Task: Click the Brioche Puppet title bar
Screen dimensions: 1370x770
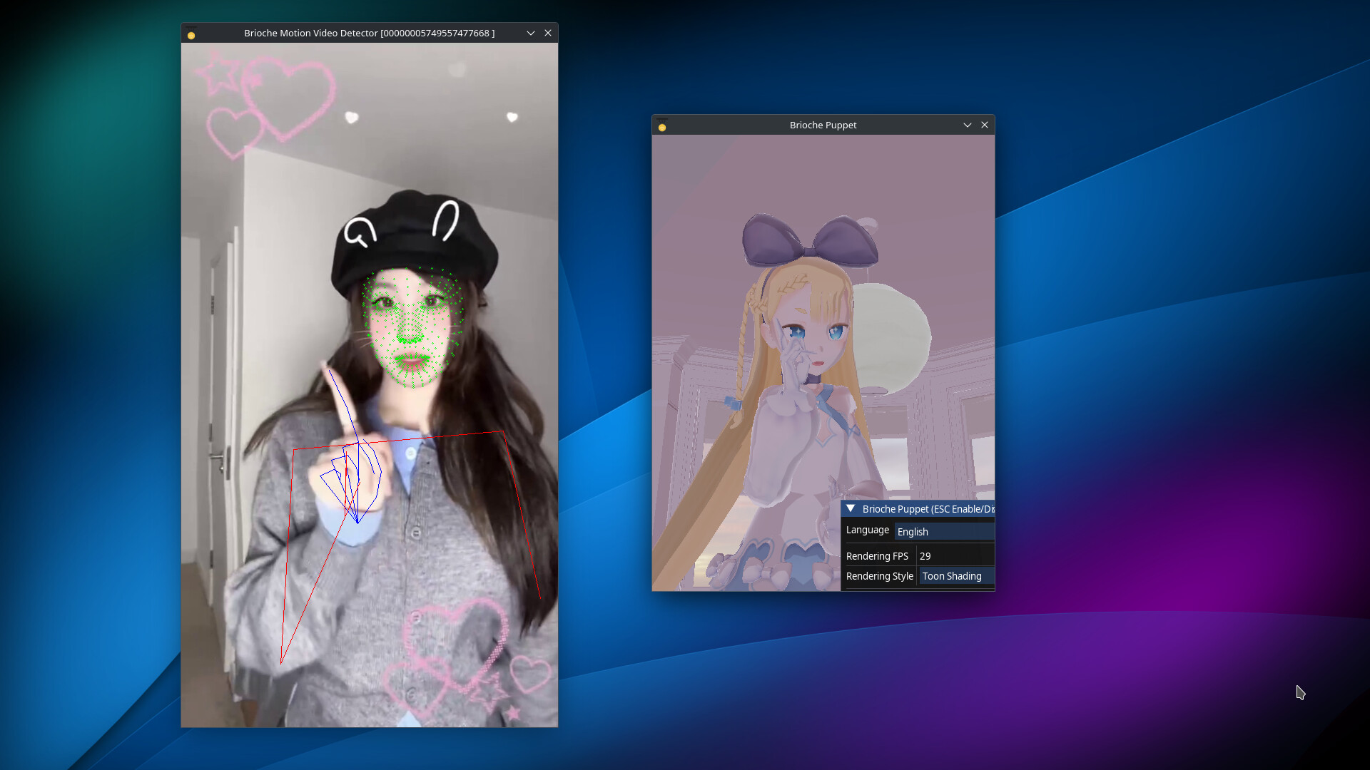Action: click(822, 125)
